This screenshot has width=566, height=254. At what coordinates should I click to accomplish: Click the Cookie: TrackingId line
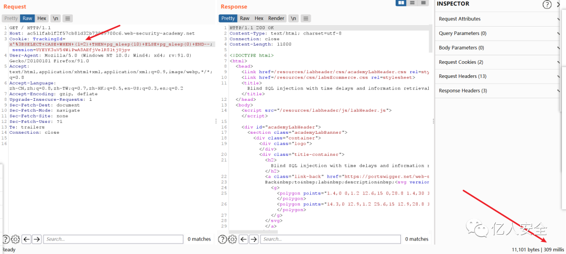tap(38, 39)
